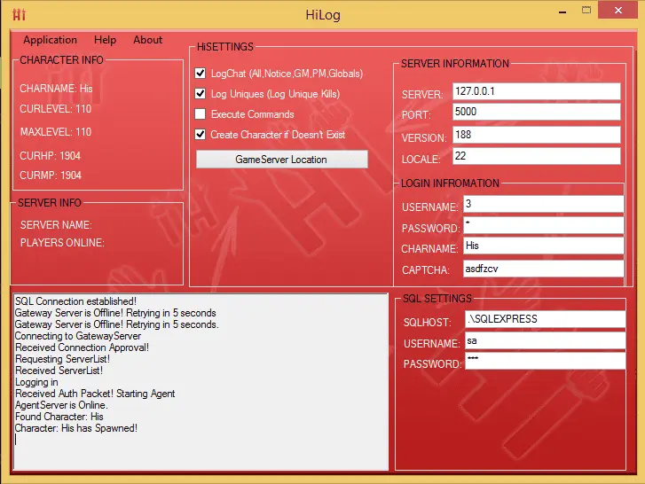Click the HiLog app icon in title bar

(19, 14)
